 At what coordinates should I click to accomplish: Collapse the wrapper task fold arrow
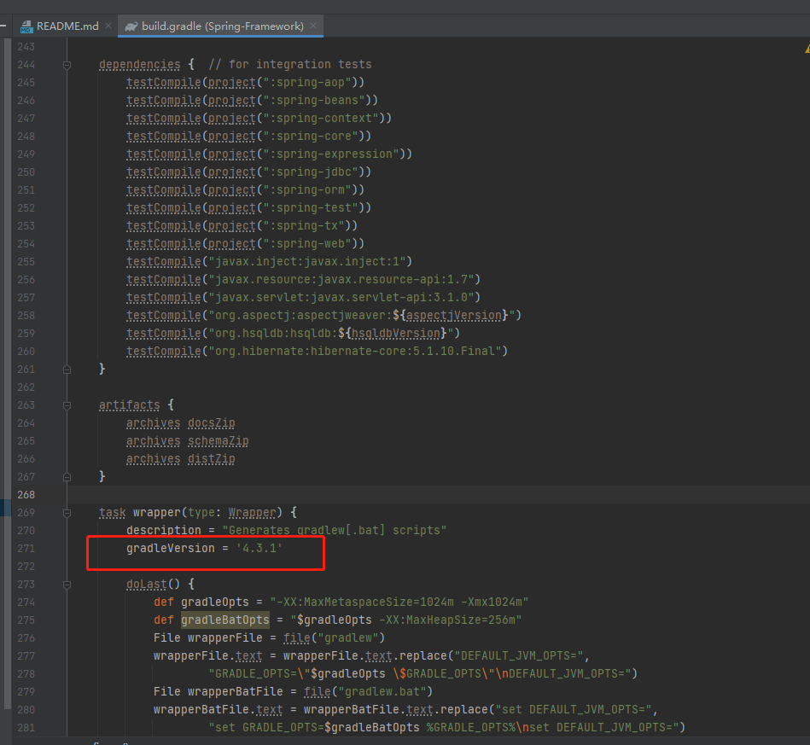click(x=67, y=512)
